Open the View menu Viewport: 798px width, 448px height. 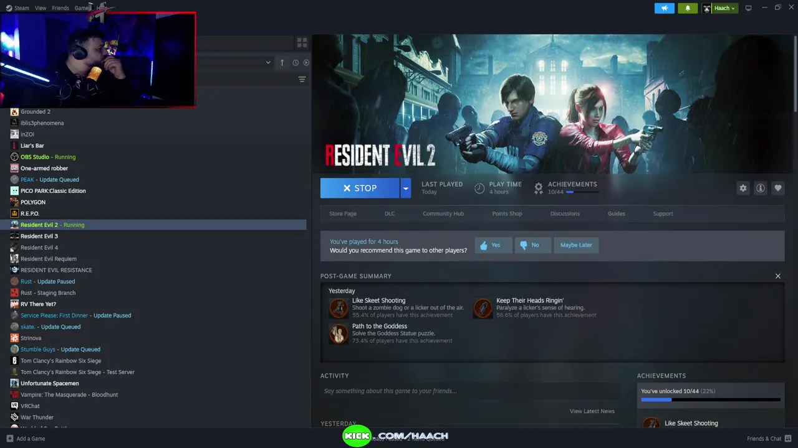pyautogui.click(x=41, y=8)
